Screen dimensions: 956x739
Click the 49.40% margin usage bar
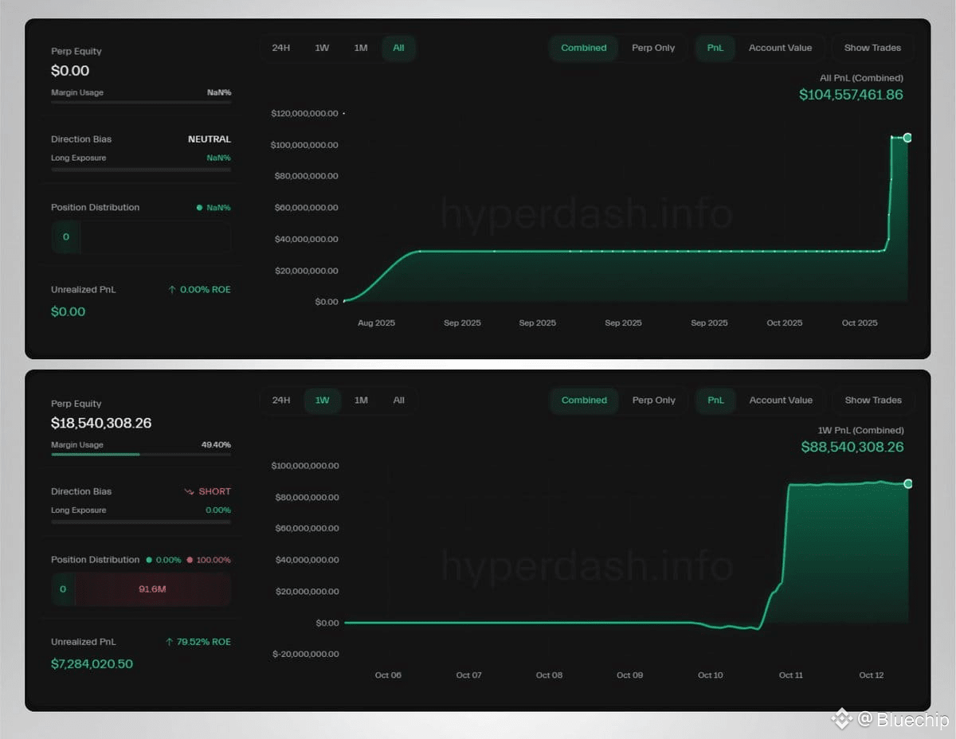coord(141,454)
